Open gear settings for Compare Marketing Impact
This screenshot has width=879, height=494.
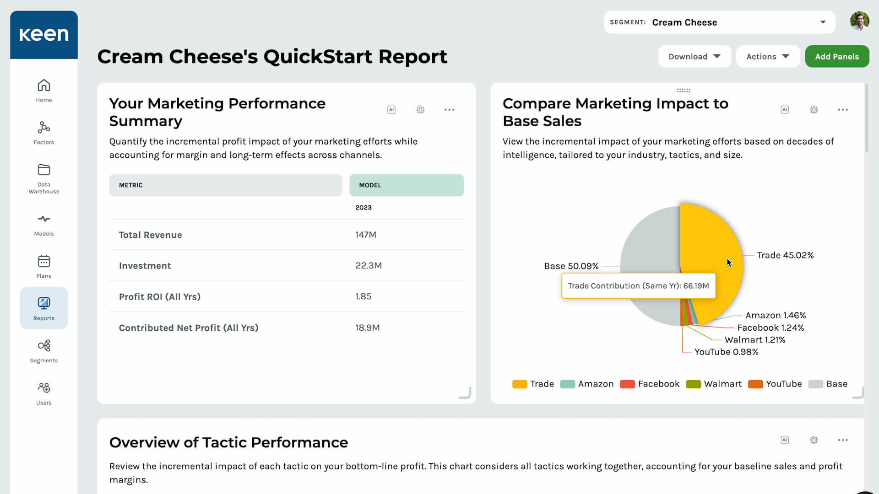click(814, 110)
